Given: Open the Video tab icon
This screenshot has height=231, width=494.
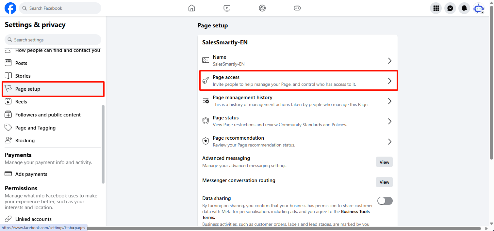Looking at the screenshot, I should [227, 8].
